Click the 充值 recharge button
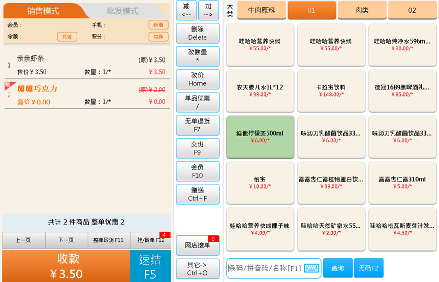 pos(67,37)
